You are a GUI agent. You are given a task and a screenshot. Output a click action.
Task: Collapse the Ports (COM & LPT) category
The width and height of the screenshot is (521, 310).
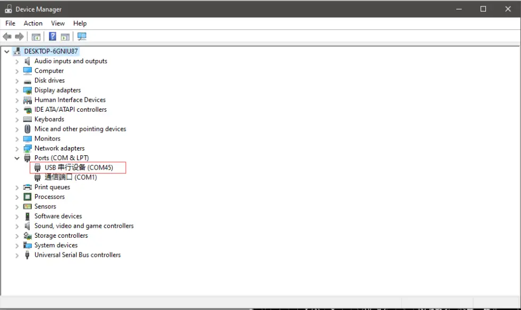pos(17,158)
